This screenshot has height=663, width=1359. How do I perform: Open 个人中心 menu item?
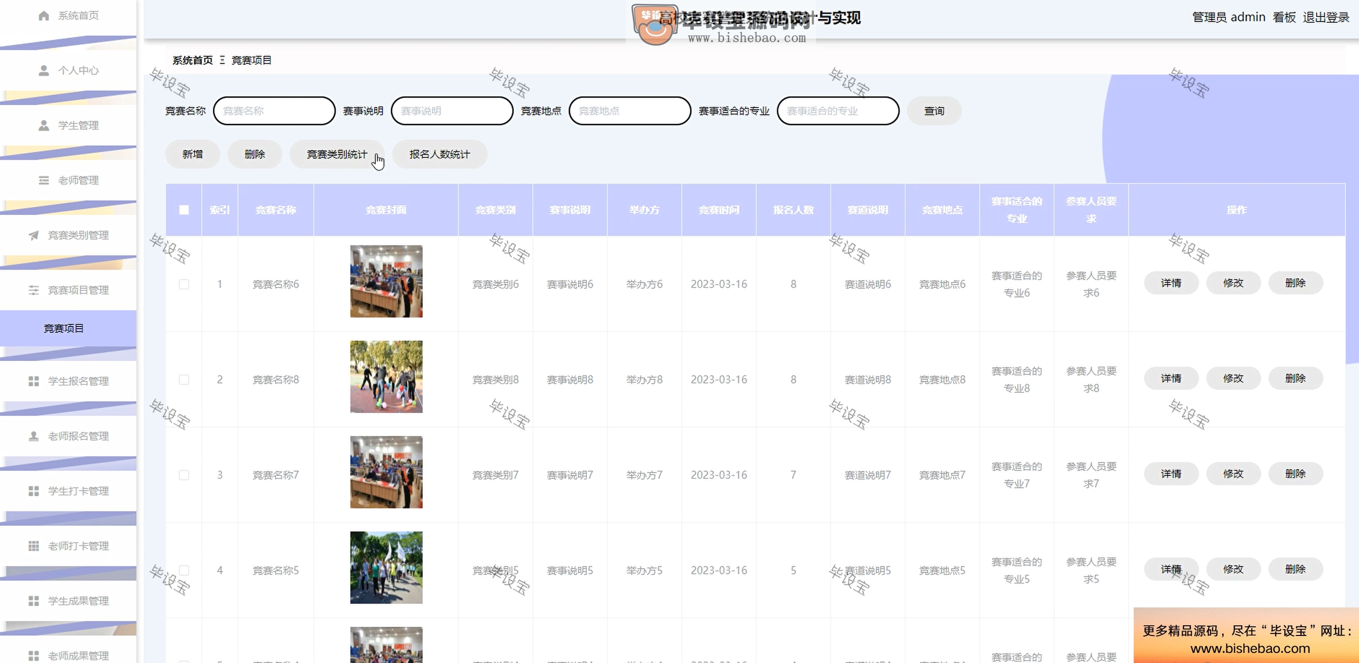point(69,71)
